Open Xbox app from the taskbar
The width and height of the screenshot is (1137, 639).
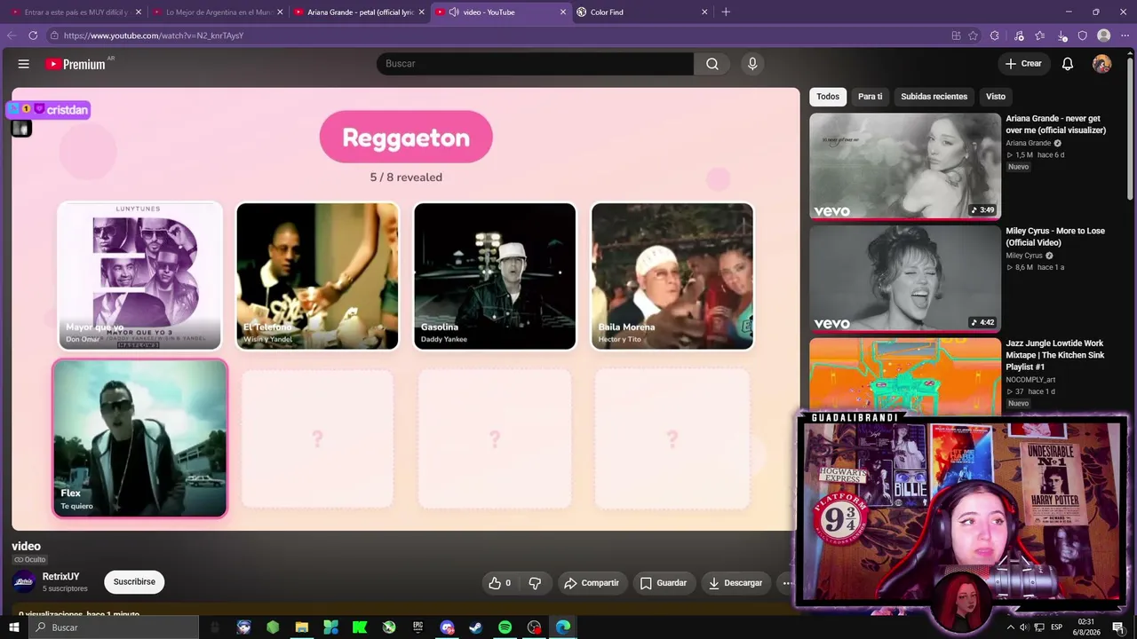[389, 627]
